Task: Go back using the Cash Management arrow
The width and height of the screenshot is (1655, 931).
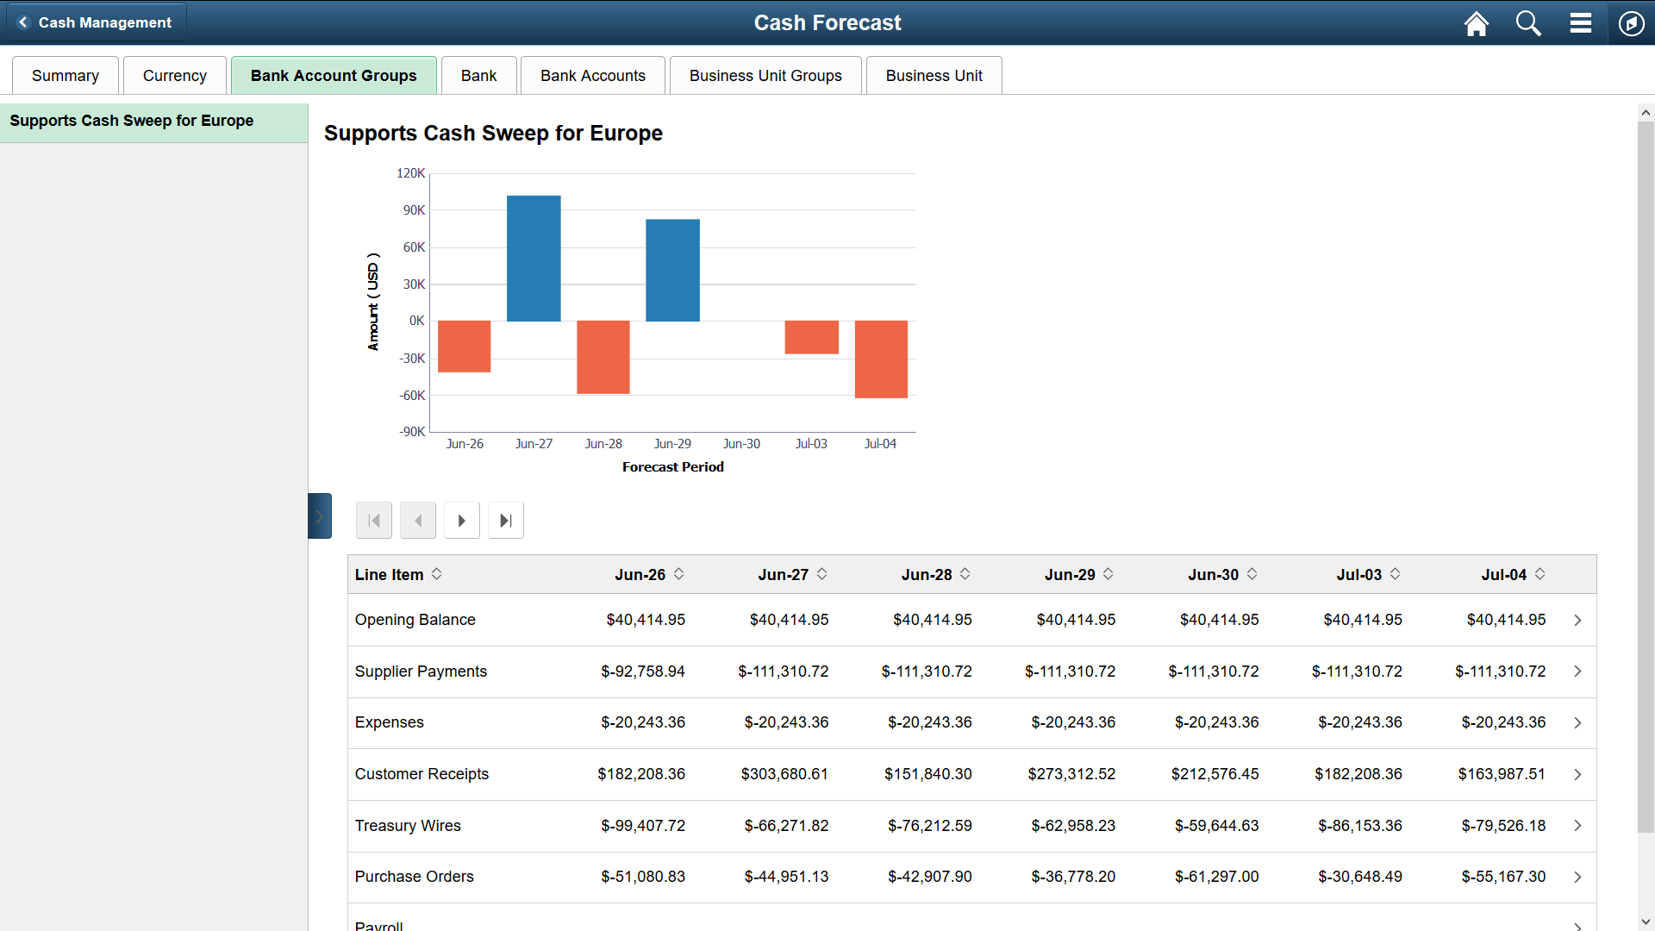Action: [x=23, y=22]
